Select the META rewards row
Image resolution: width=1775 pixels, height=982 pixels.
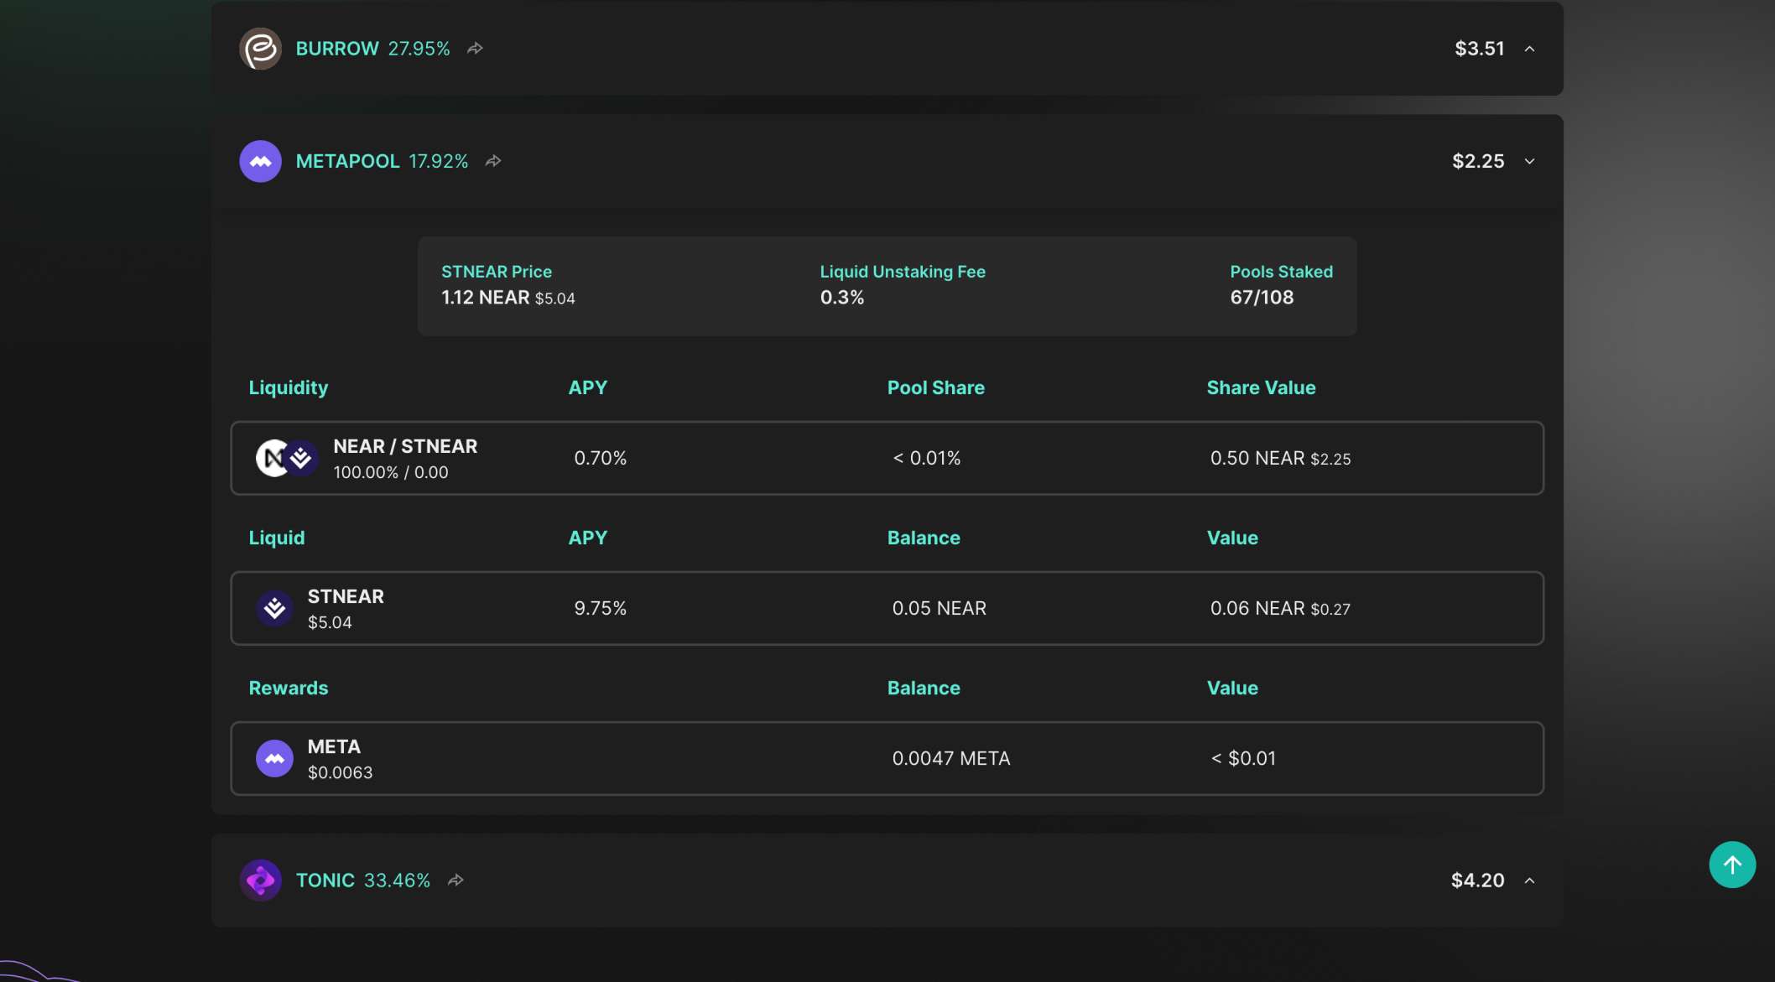[x=887, y=759]
